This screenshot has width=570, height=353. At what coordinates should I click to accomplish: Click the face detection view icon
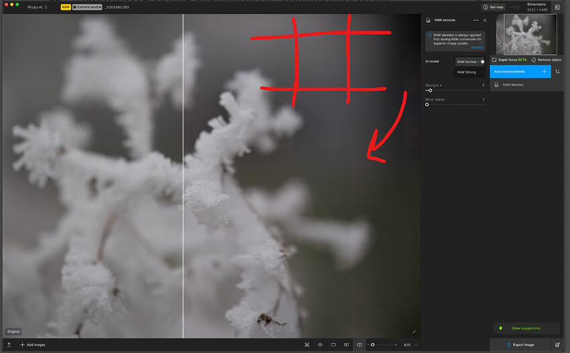307,345
